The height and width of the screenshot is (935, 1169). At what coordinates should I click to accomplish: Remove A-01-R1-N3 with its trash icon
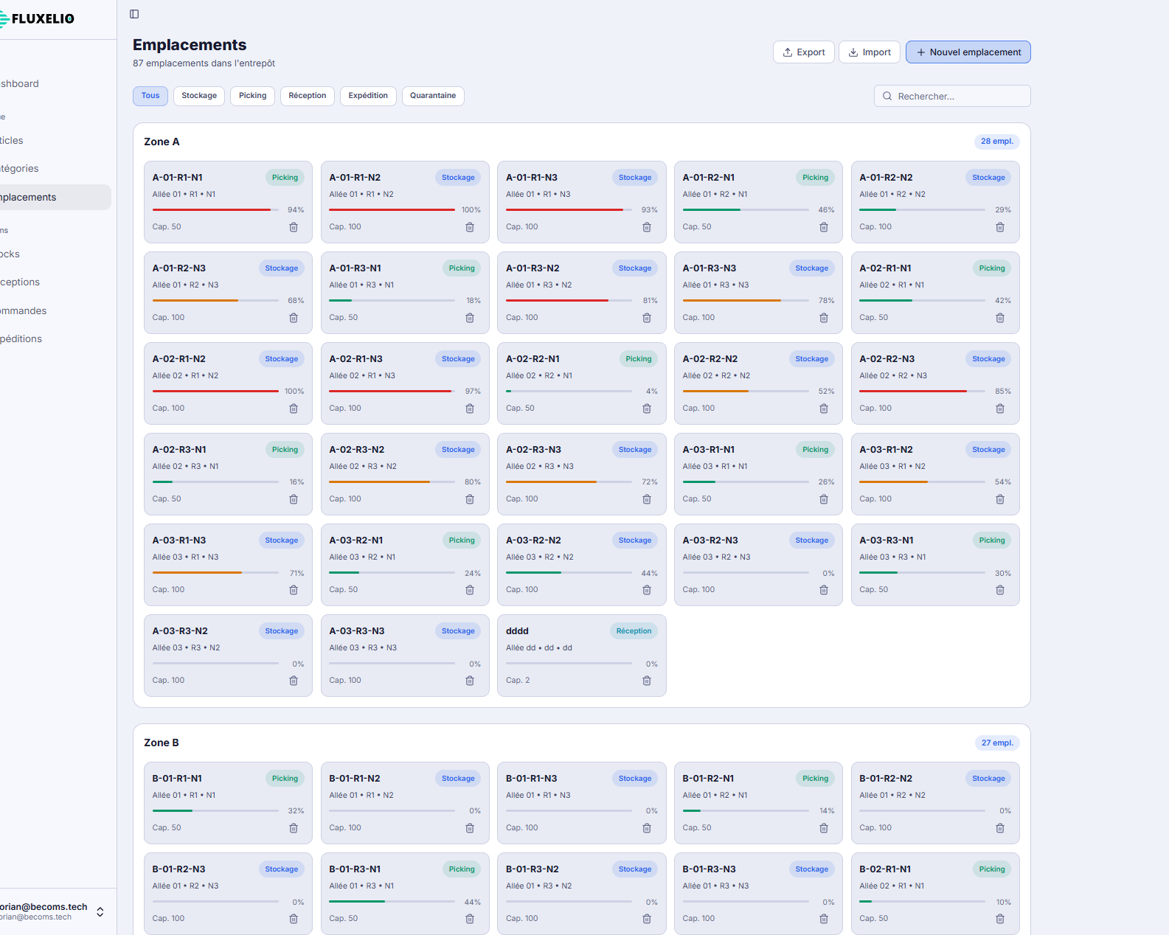tap(647, 227)
